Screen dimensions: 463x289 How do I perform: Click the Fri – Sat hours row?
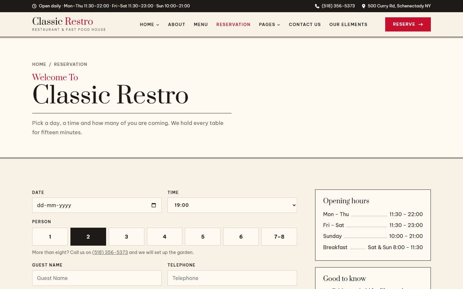[x=373, y=225]
